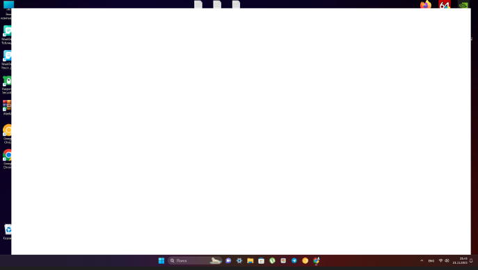Open Telegram from the taskbar
Screen dimensions: 478x270
pos(294,260)
